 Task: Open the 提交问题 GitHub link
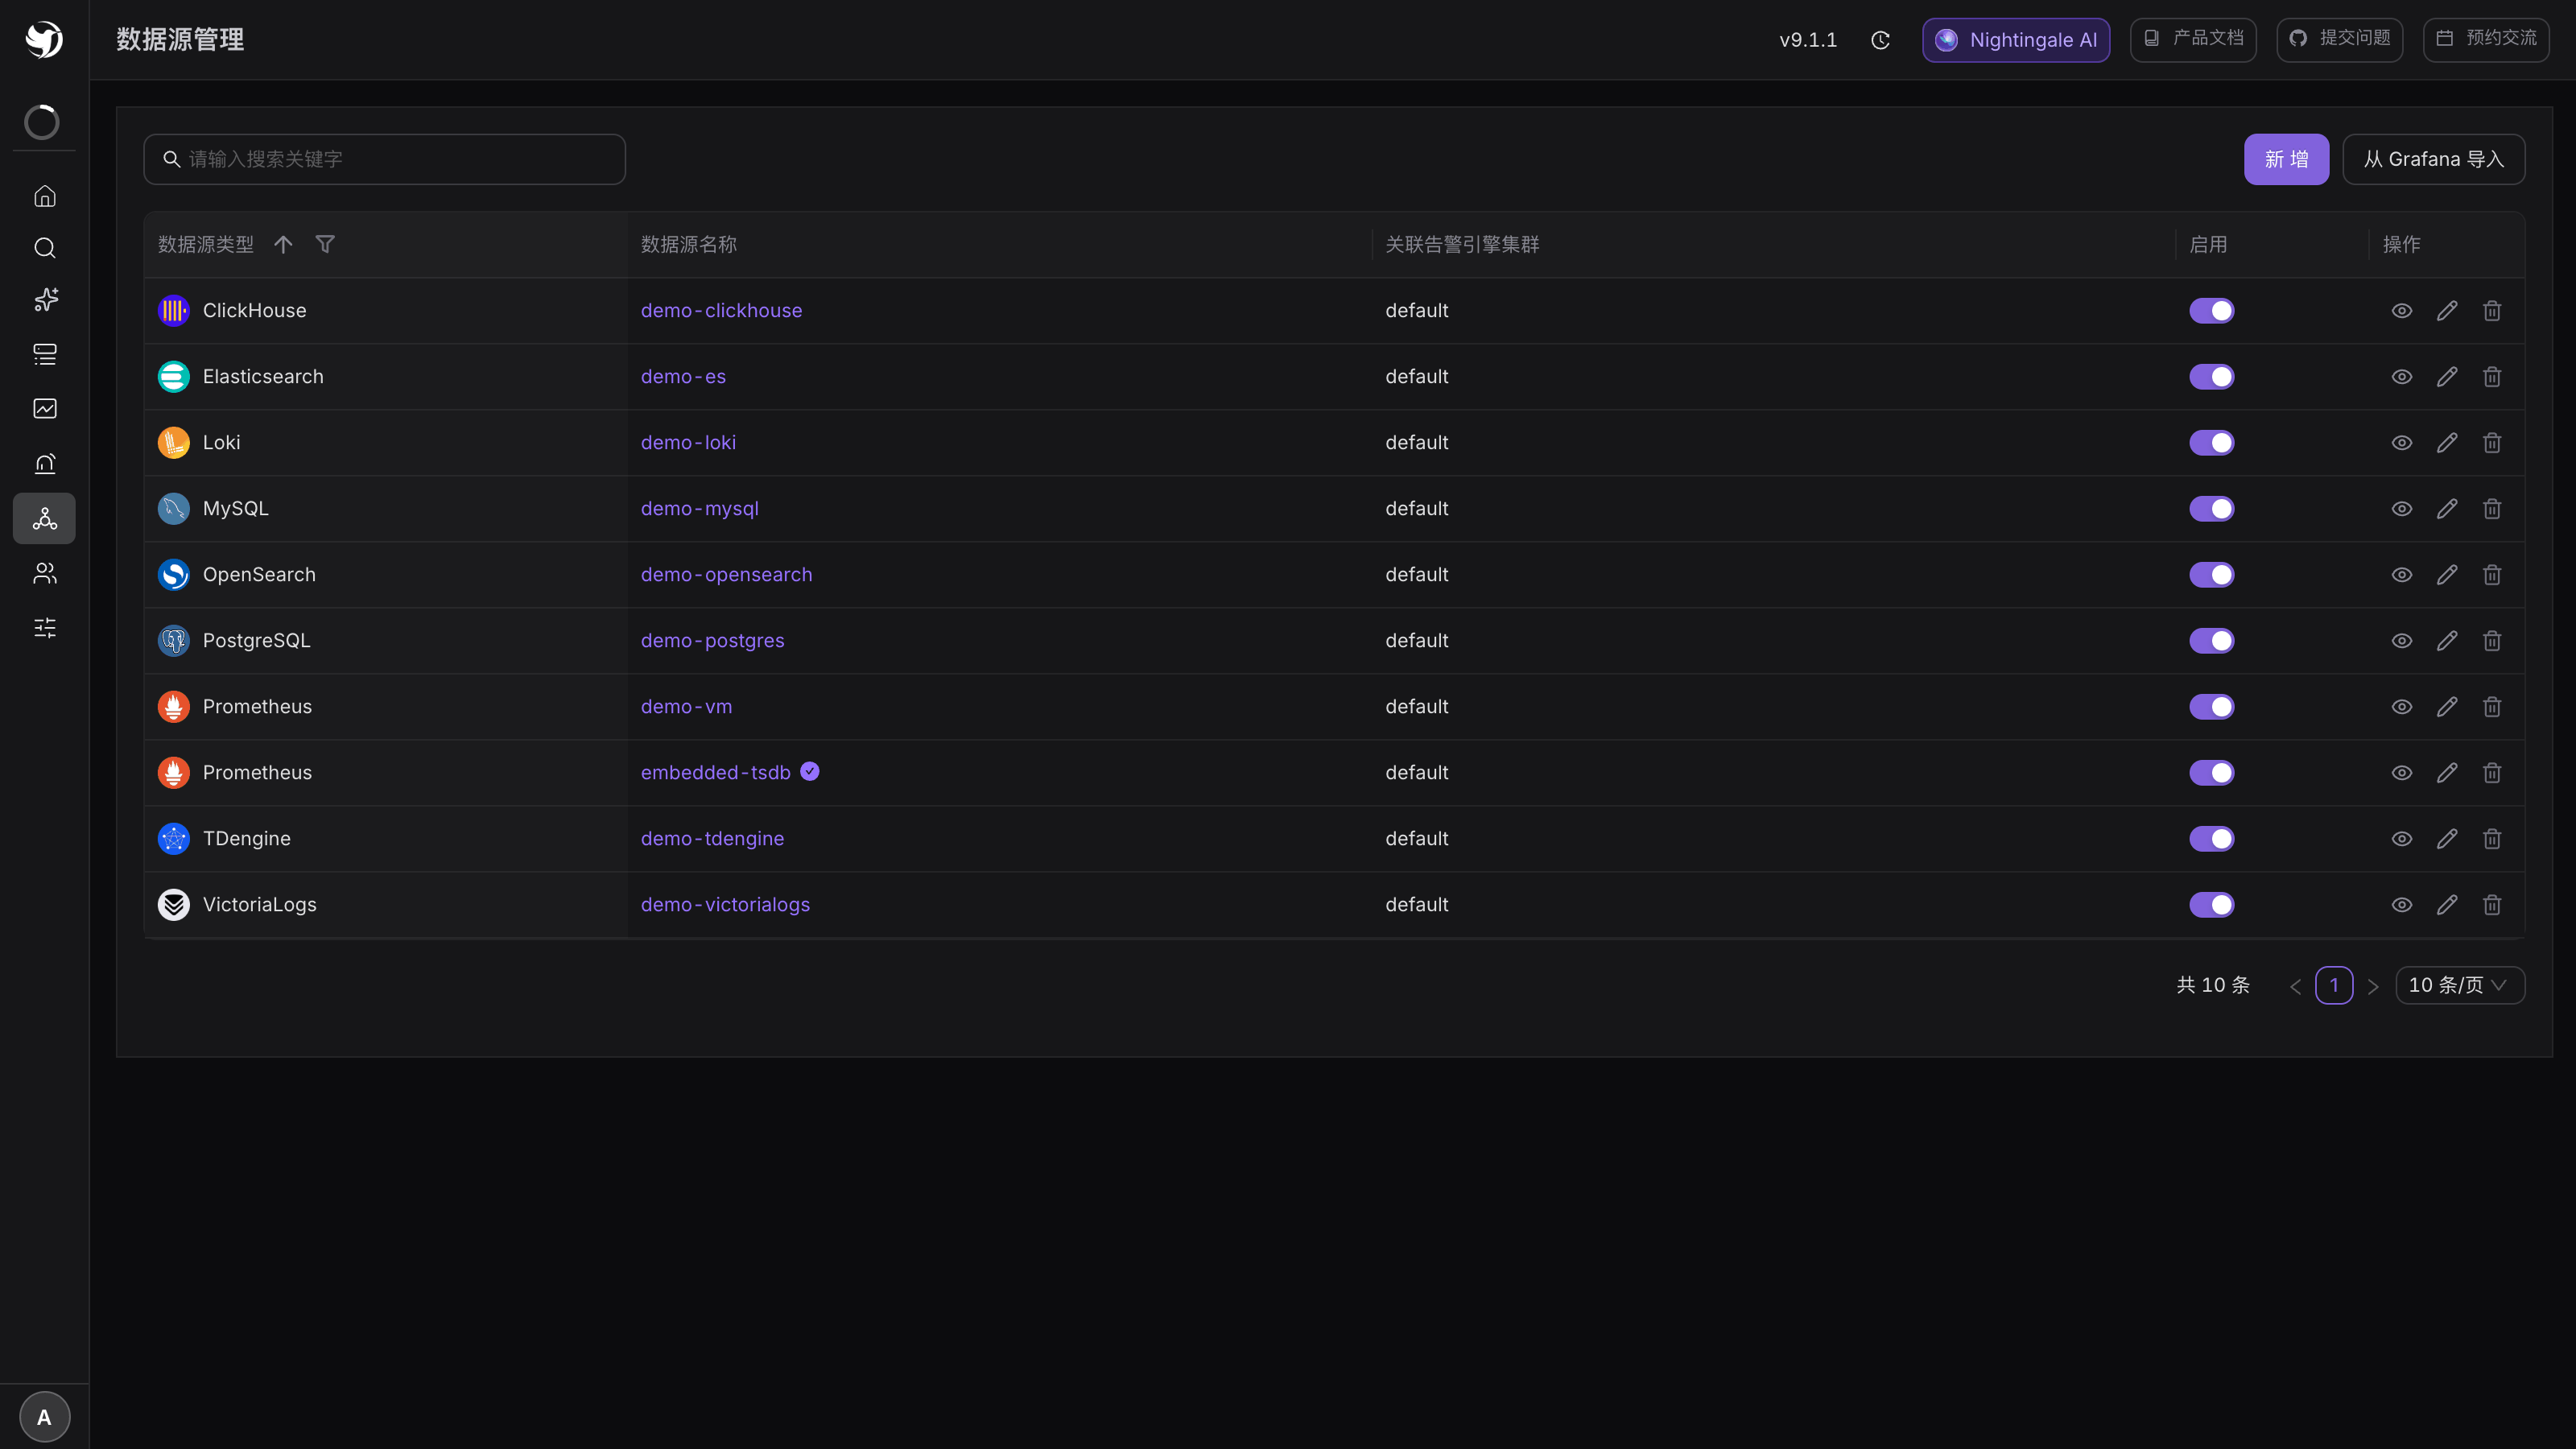(x=2339, y=39)
